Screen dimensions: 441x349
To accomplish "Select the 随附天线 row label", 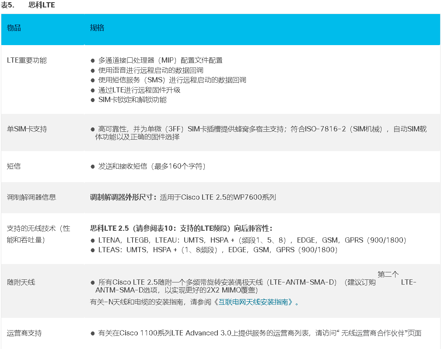I will (x=21, y=282).
